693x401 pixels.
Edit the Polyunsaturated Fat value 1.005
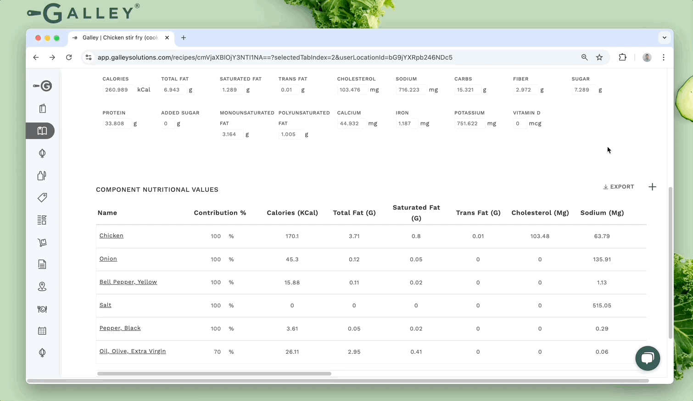click(291, 134)
